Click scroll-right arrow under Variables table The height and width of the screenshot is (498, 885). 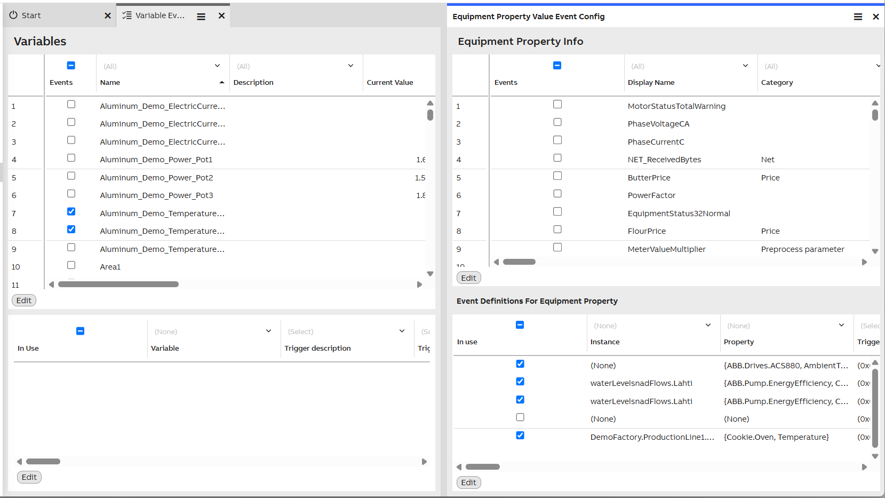point(420,284)
